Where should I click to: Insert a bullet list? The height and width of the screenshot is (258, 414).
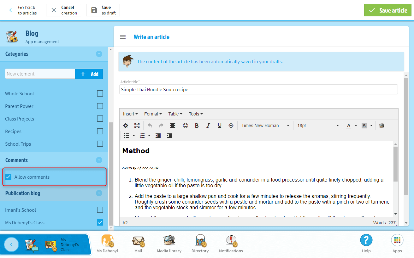pyautogui.click(x=127, y=136)
